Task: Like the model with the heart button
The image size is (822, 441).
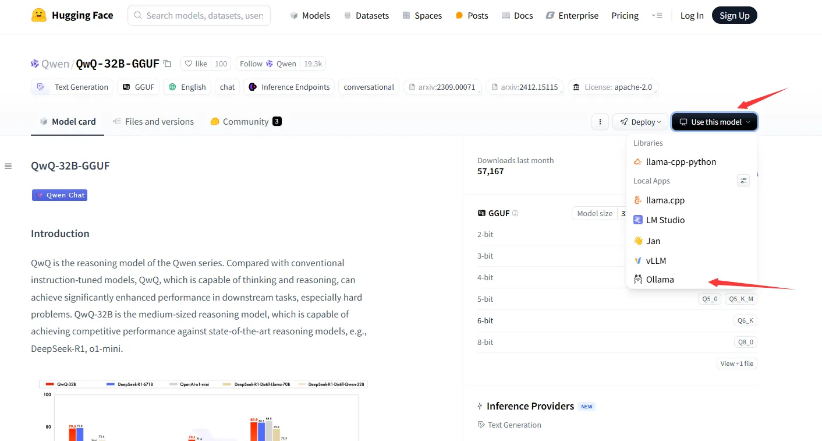Action: 196,63
